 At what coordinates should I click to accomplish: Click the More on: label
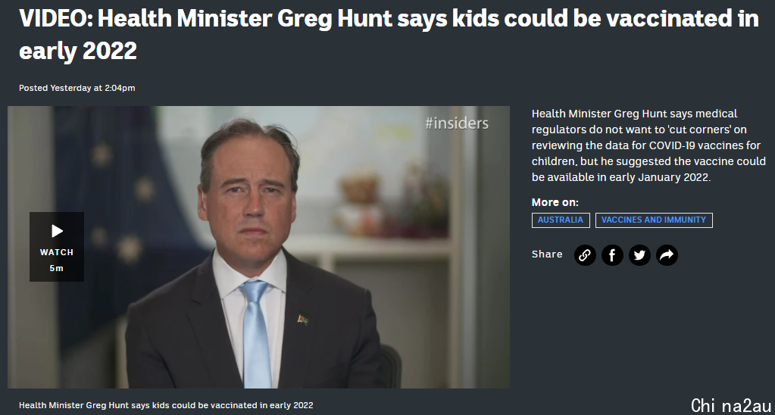tap(555, 202)
